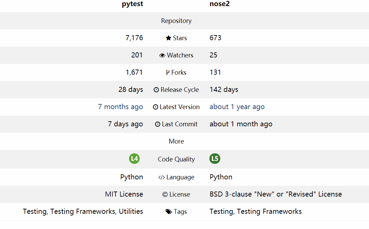Click the fork icon beside Forks
Screen dimensions: 369x229
pos(167,73)
